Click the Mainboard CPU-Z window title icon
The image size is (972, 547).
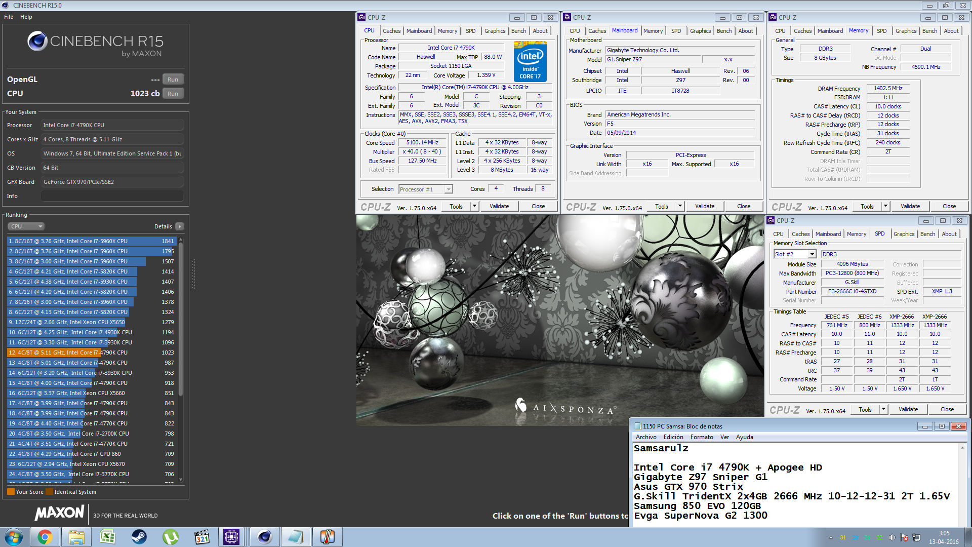pos(567,17)
